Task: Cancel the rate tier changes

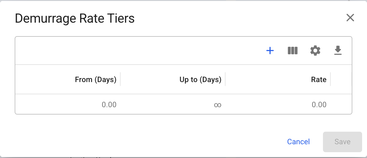Action: 298,142
